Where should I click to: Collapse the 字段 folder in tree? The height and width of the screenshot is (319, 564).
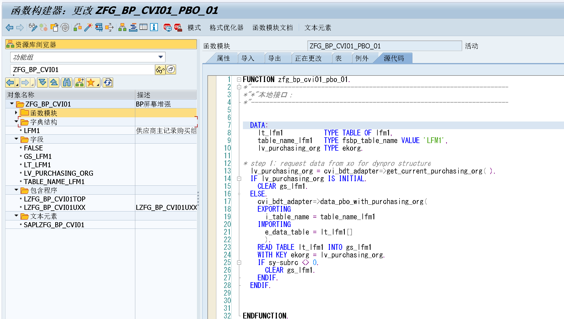(x=16, y=139)
